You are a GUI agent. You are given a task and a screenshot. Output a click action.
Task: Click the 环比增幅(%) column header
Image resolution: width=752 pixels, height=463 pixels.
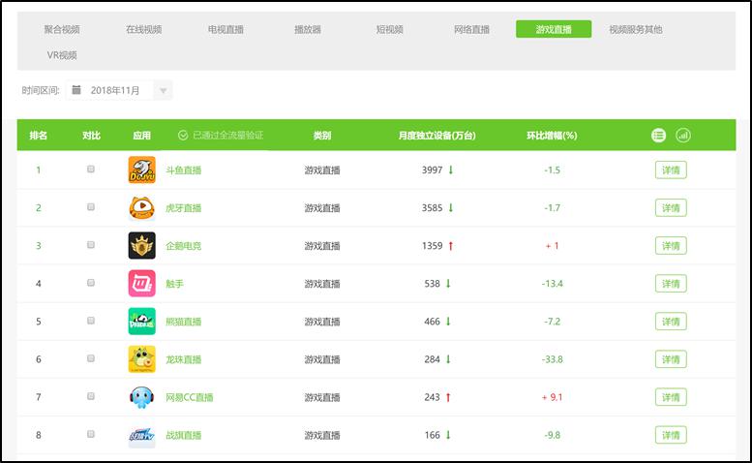(x=552, y=136)
